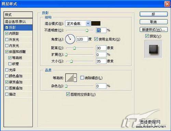Click the shadow color swatch
The image size is (171, 131).
pos(96,23)
